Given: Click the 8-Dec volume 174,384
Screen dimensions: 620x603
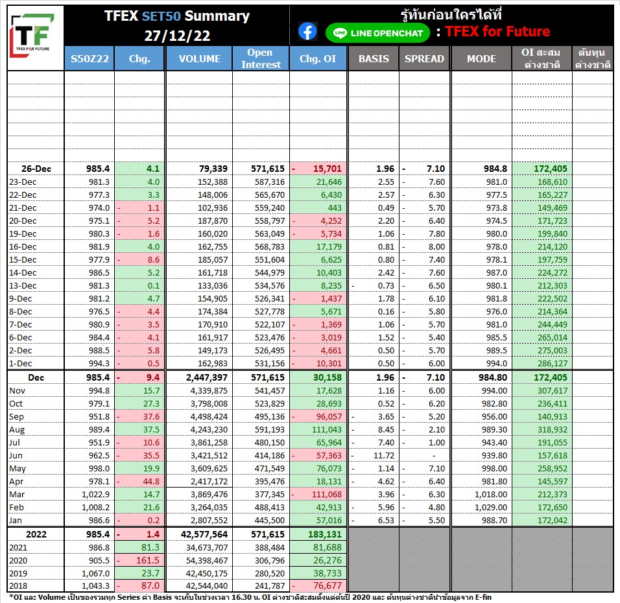Looking at the screenshot, I should tap(213, 312).
